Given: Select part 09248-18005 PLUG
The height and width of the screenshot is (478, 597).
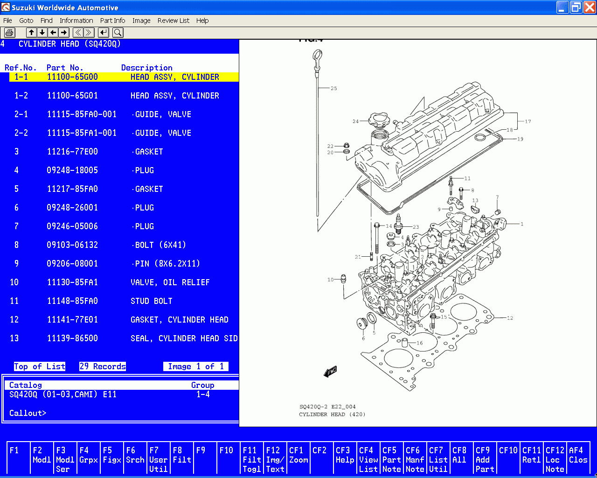Looking at the screenshot, I should click(x=124, y=170).
